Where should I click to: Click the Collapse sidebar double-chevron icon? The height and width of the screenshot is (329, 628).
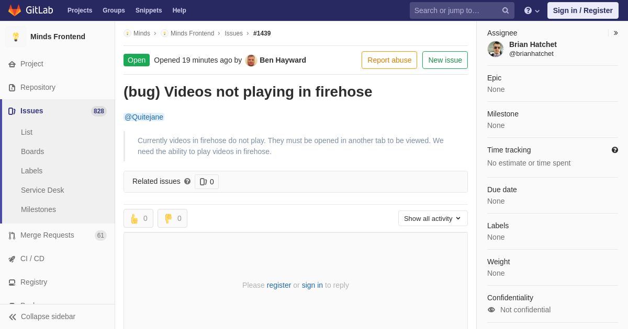(x=13, y=317)
